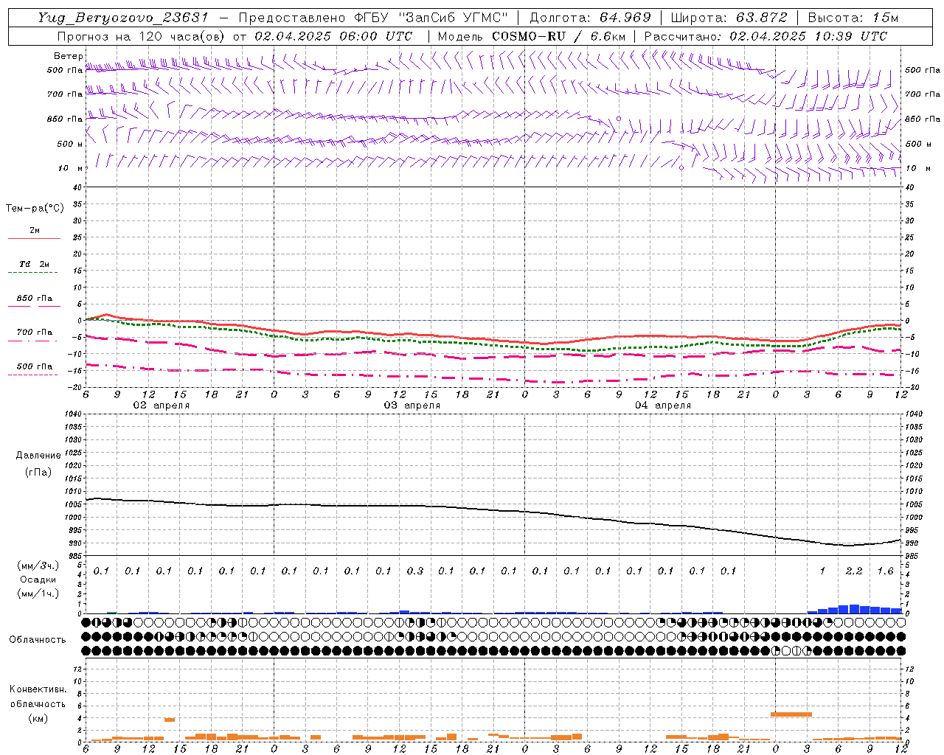Click the Осадки precipitation label
The image size is (944, 755).
38,580
